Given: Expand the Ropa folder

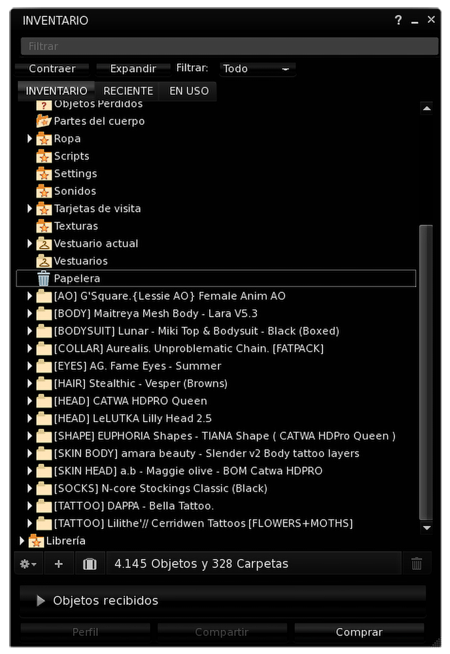Looking at the screenshot, I should [x=30, y=139].
